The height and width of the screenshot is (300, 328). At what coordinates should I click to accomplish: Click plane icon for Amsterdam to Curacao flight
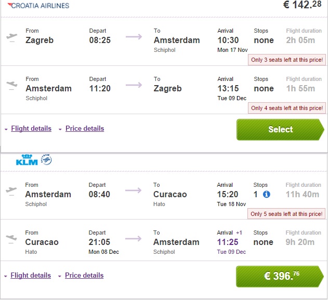point(11,190)
